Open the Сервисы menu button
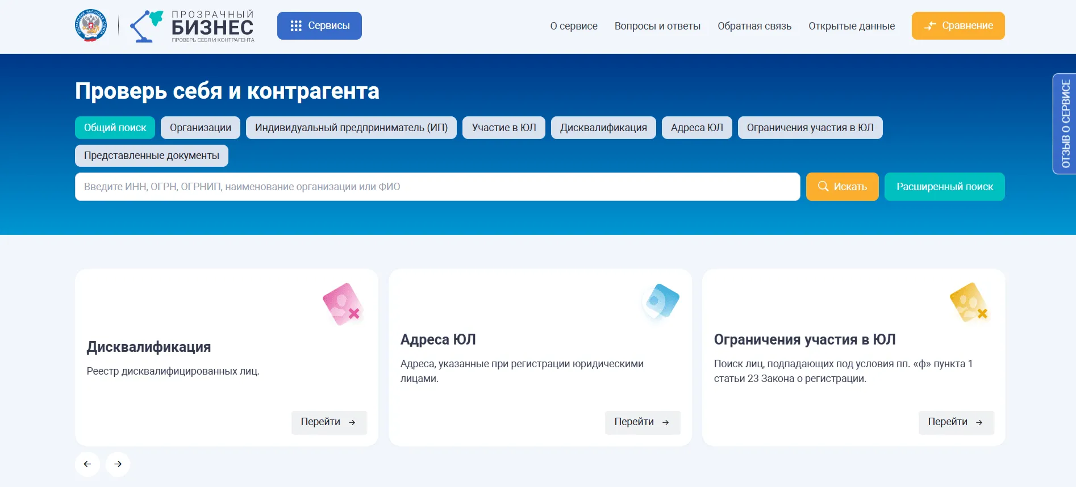 [x=319, y=26]
